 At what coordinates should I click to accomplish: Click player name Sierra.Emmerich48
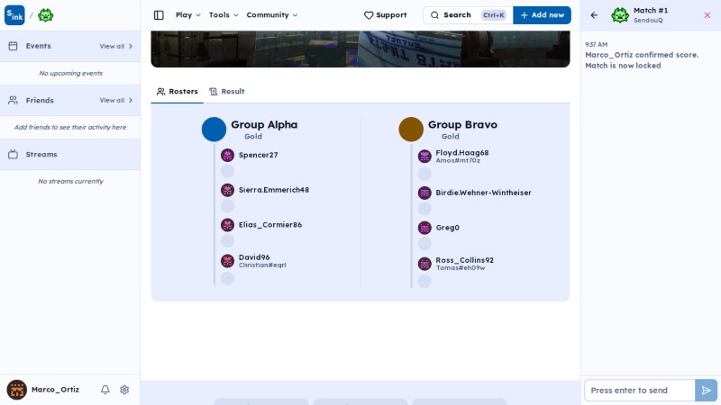274,190
